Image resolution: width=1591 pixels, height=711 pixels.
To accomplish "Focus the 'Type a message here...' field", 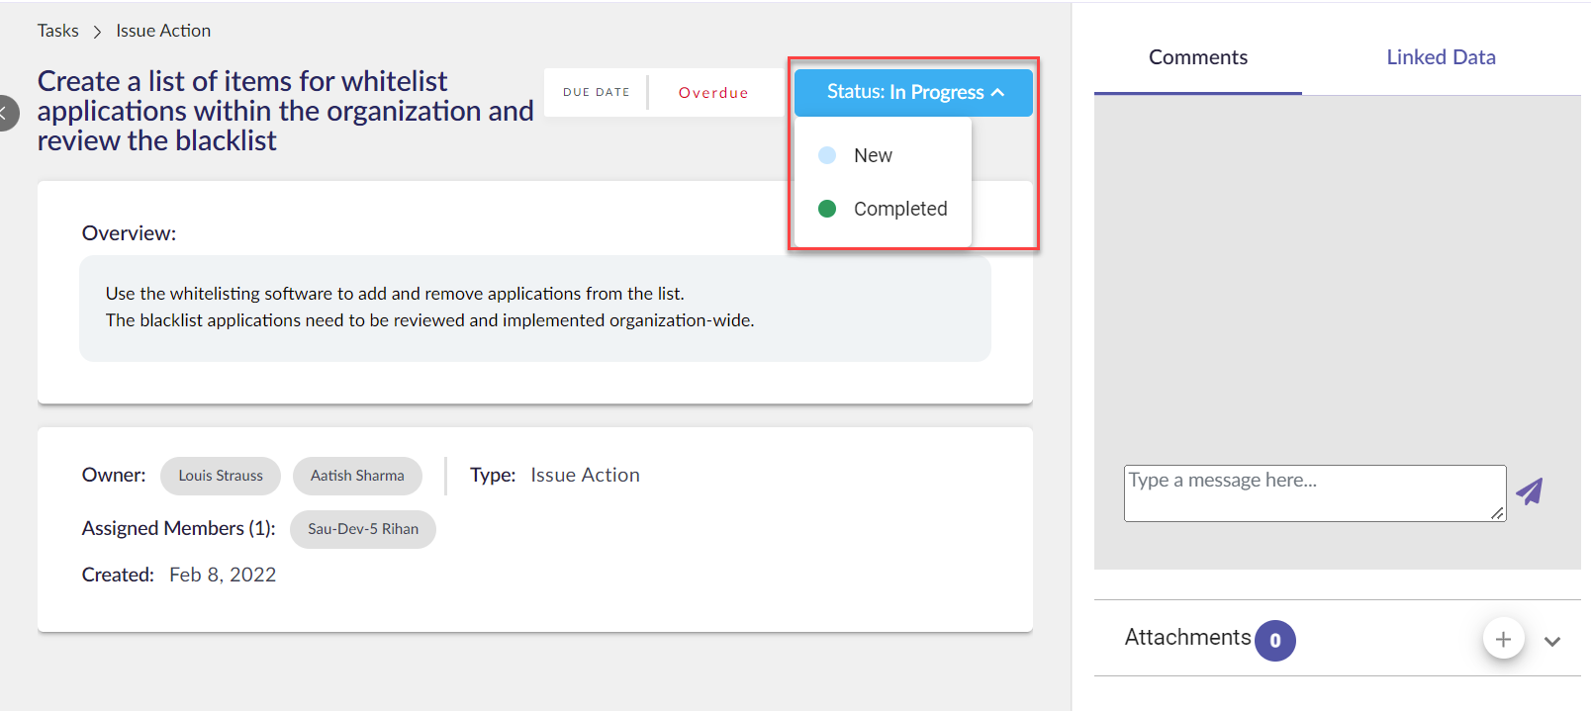I will click(x=1315, y=493).
